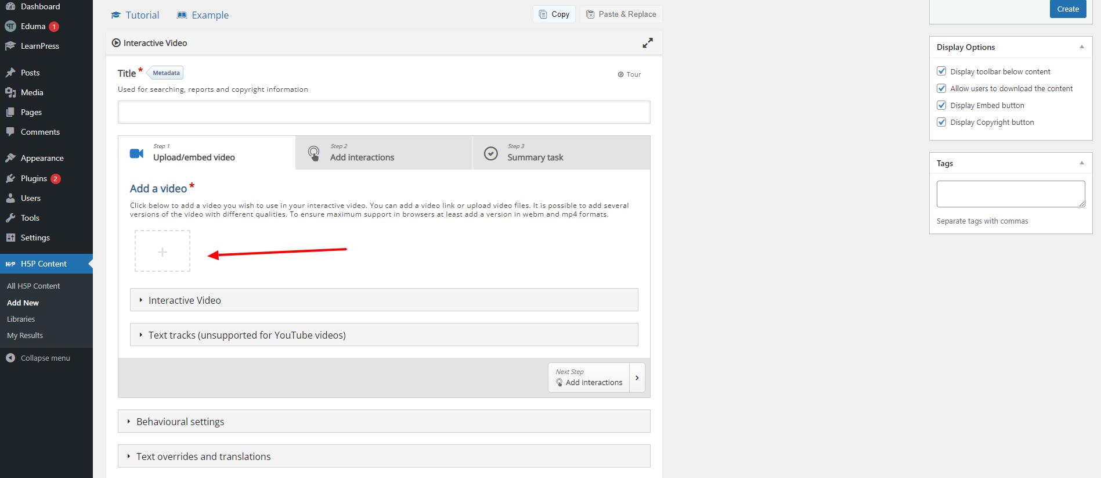Expand Text overrides and translations

[384, 457]
